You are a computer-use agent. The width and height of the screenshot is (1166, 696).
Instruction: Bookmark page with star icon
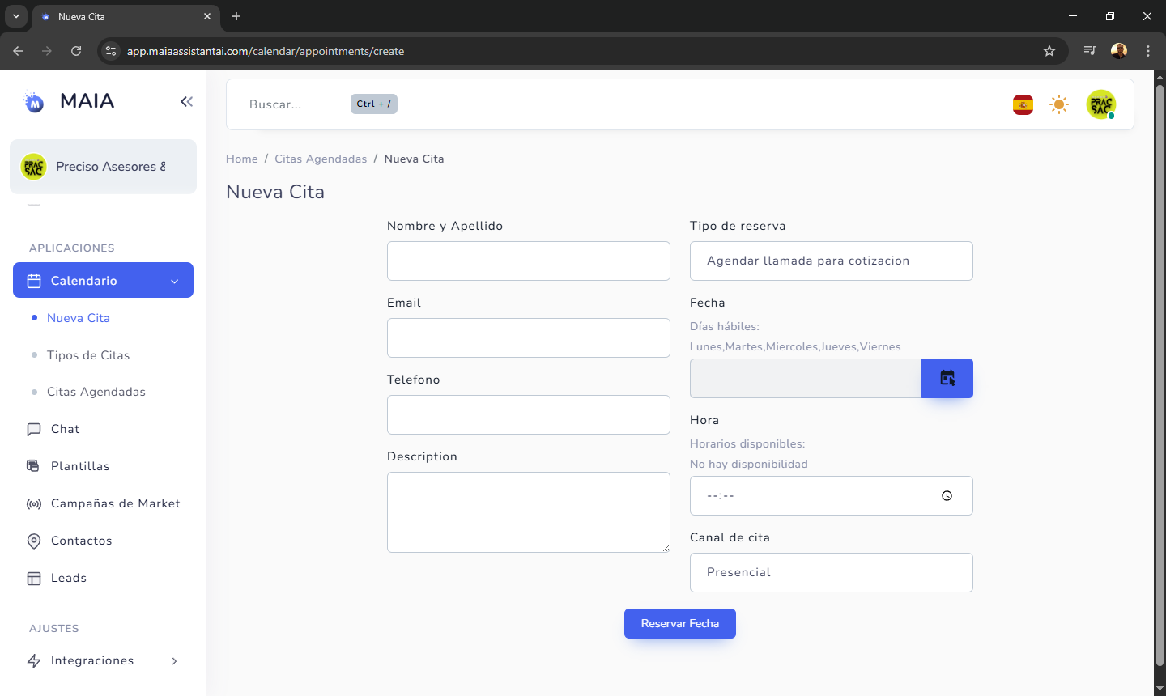pos(1049,51)
